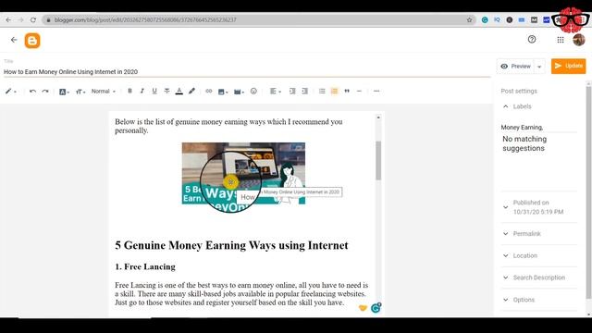This screenshot has width=592, height=333.
Task: Click the Update button
Action: 568,66
